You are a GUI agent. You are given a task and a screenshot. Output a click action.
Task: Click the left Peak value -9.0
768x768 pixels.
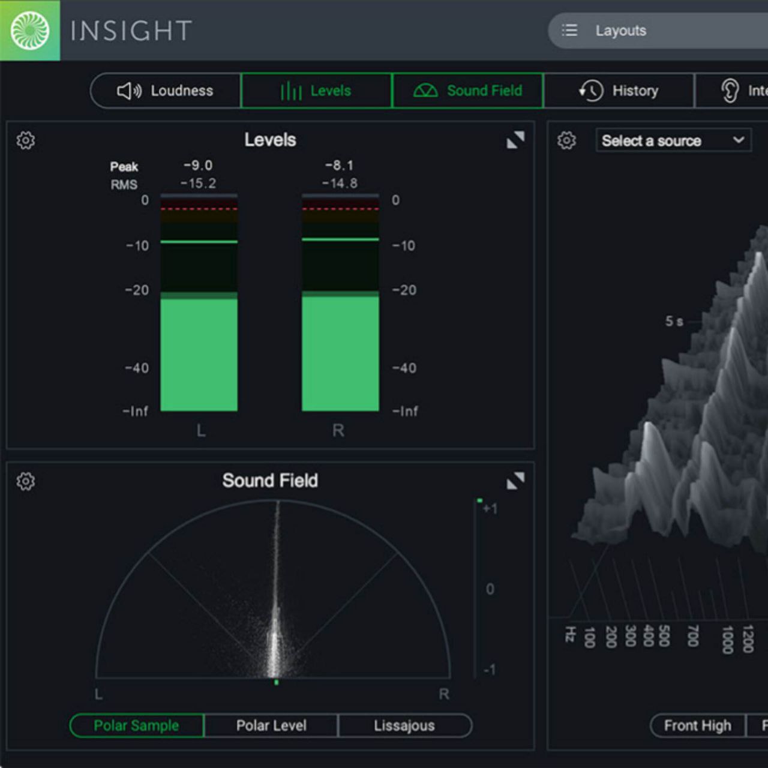tap(198, 165)
